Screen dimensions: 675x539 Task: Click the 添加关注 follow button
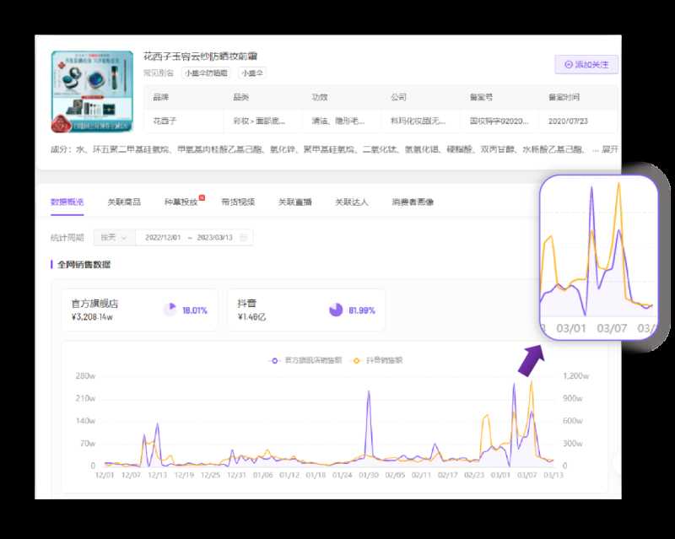(587, 64)
